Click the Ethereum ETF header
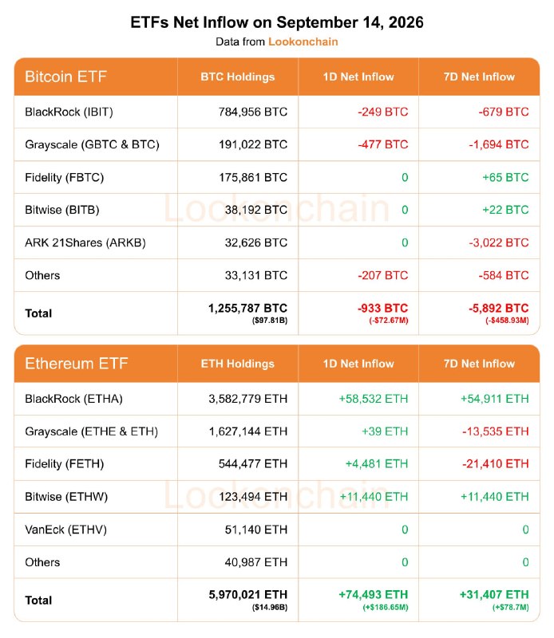Screen dimensions: 554x638 [x=77, y=364]
